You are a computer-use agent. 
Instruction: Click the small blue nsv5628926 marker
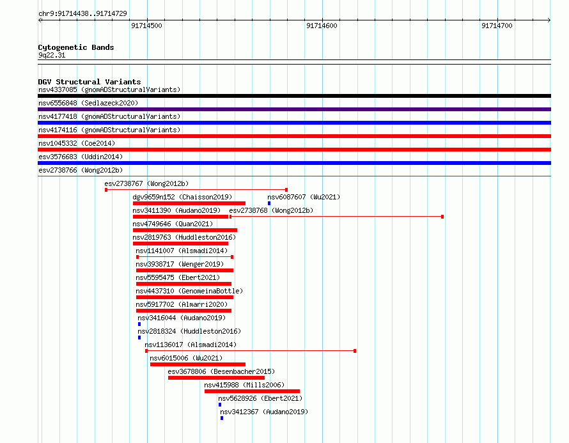(x=220, y=405)
